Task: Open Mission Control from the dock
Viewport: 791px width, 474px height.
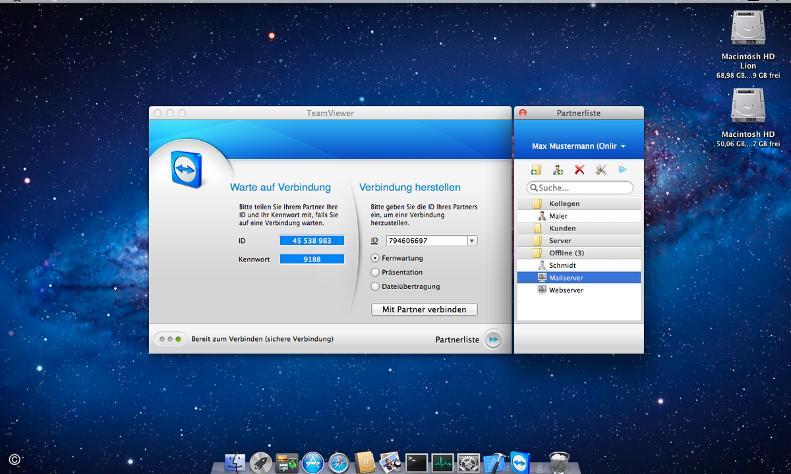Action: (x=287, y=463)
